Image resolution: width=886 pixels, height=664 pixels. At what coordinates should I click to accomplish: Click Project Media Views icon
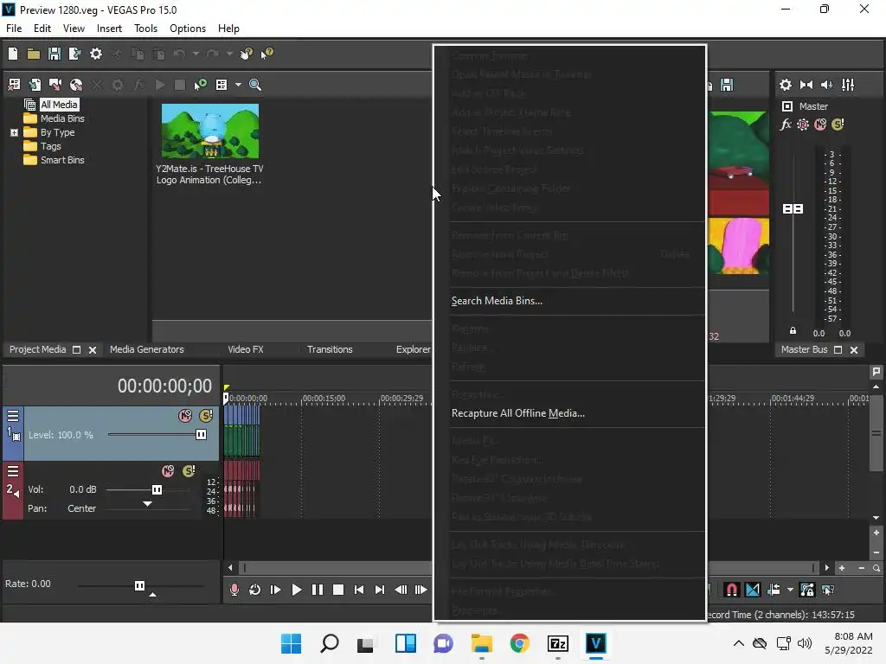pyautogui.click(x=221, y=85)
